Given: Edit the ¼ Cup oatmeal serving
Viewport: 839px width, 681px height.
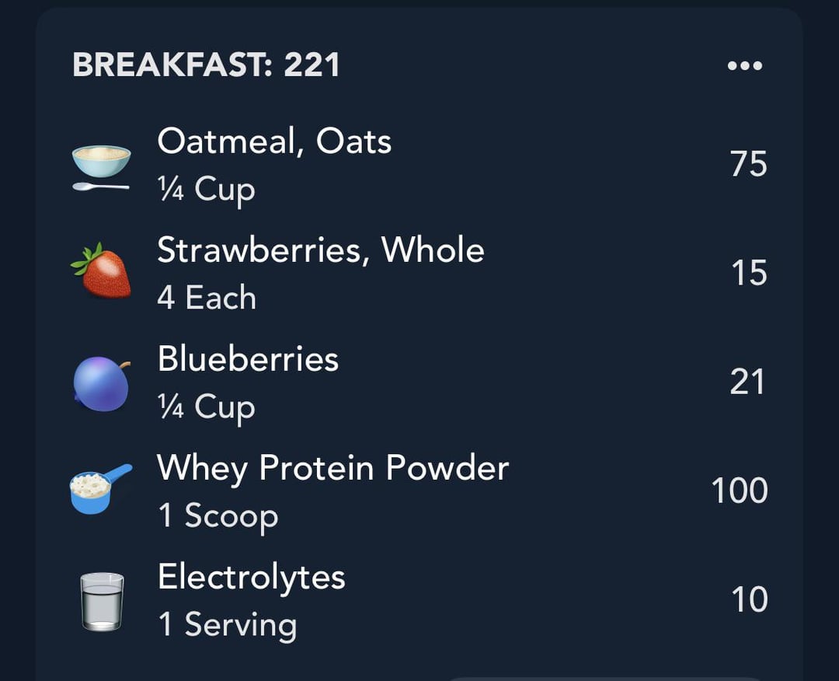Looking at the screenshot, I should click(x=207, y=190).
